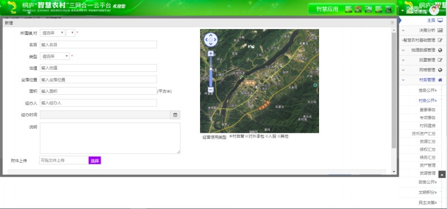Open the 类型 请选择 dropdown
The image size is (447, 209).
tap(55, 56)
